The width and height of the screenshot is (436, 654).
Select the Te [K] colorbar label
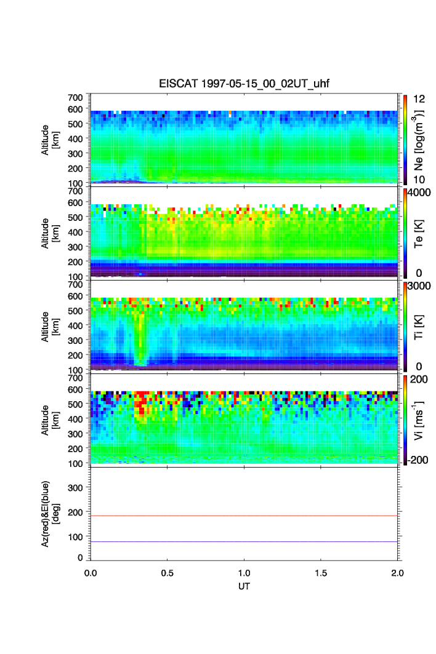419,234
